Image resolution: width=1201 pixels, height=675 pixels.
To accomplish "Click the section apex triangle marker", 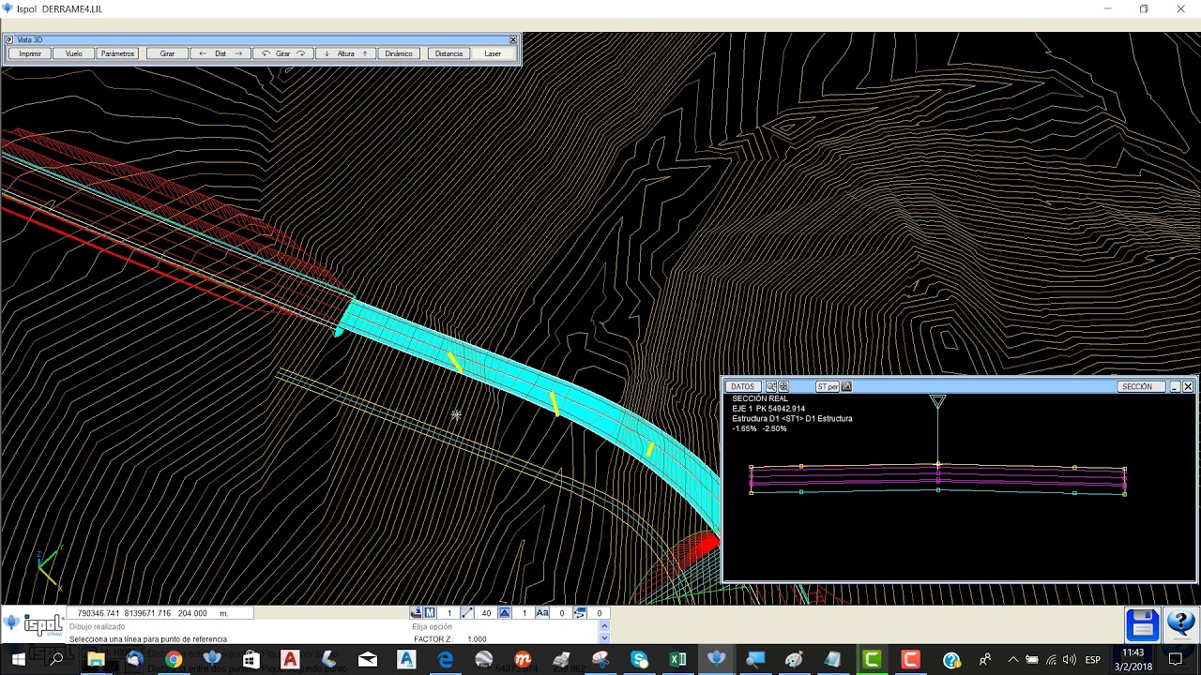I will (937, 401).
